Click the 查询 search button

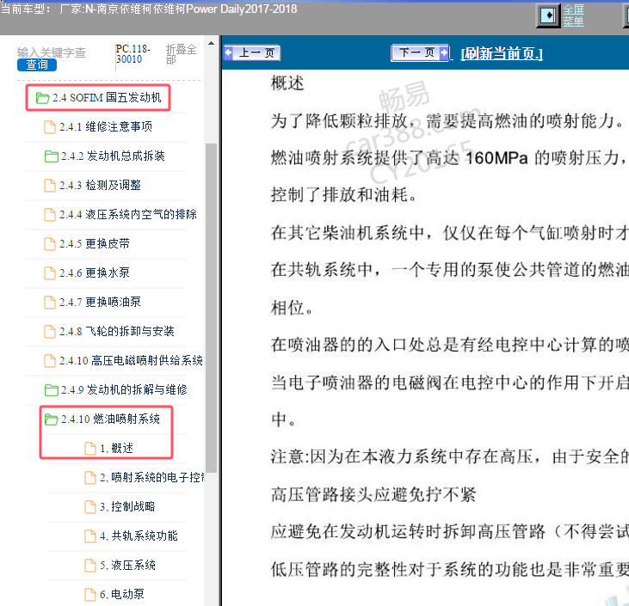36,64
